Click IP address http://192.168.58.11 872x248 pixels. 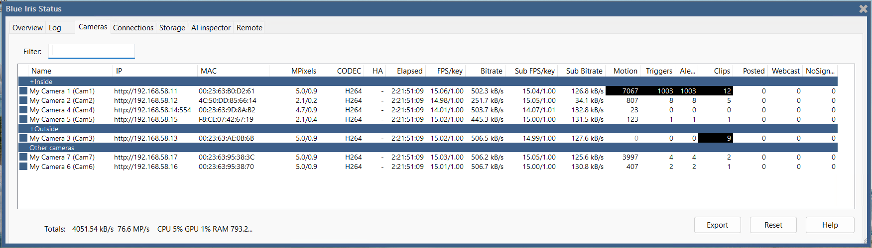click(145, 91)
